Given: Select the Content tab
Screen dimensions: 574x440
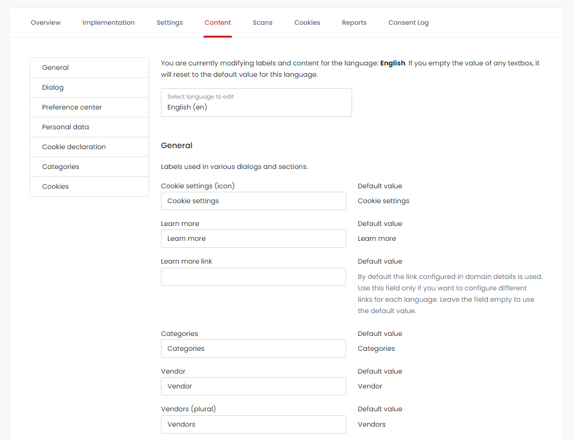Looking at the screenshot, I should (217, 22).
